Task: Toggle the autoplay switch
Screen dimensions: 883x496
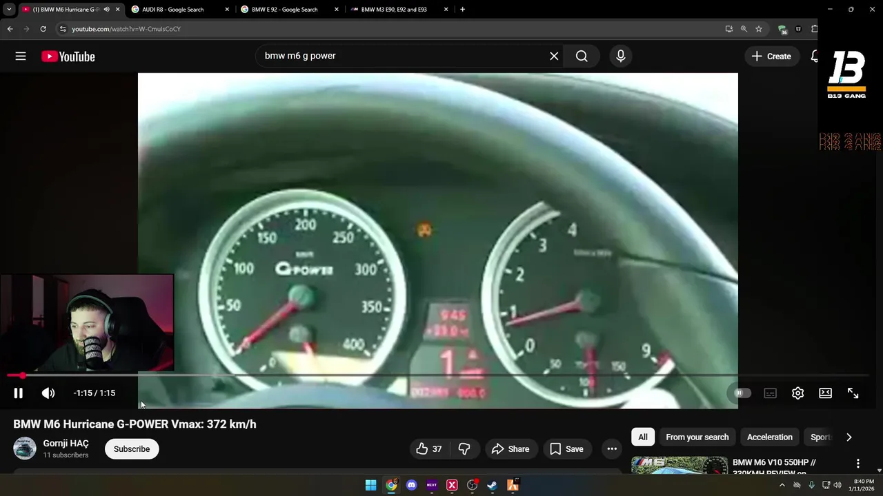Action: click(x=742, y=393)
